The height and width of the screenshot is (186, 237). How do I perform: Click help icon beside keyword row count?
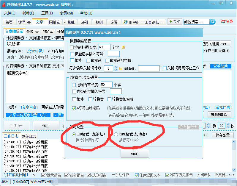[x=121, y=68]
